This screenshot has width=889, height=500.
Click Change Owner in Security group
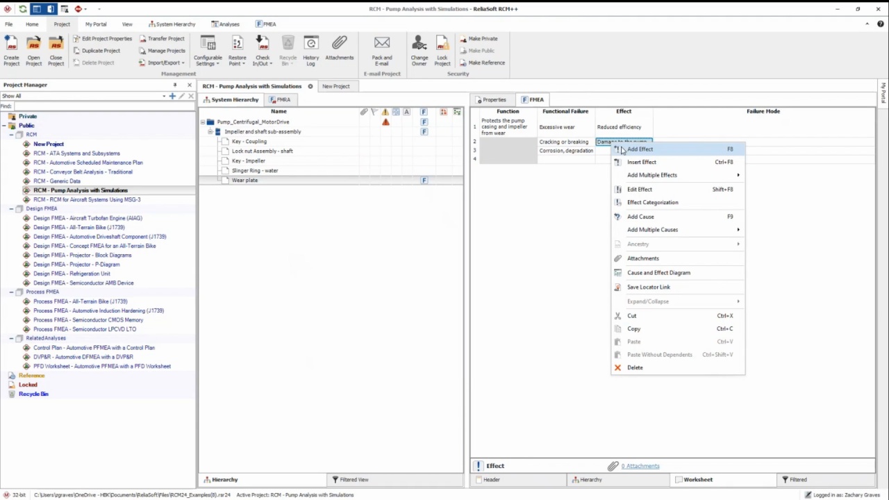(419, 51)
